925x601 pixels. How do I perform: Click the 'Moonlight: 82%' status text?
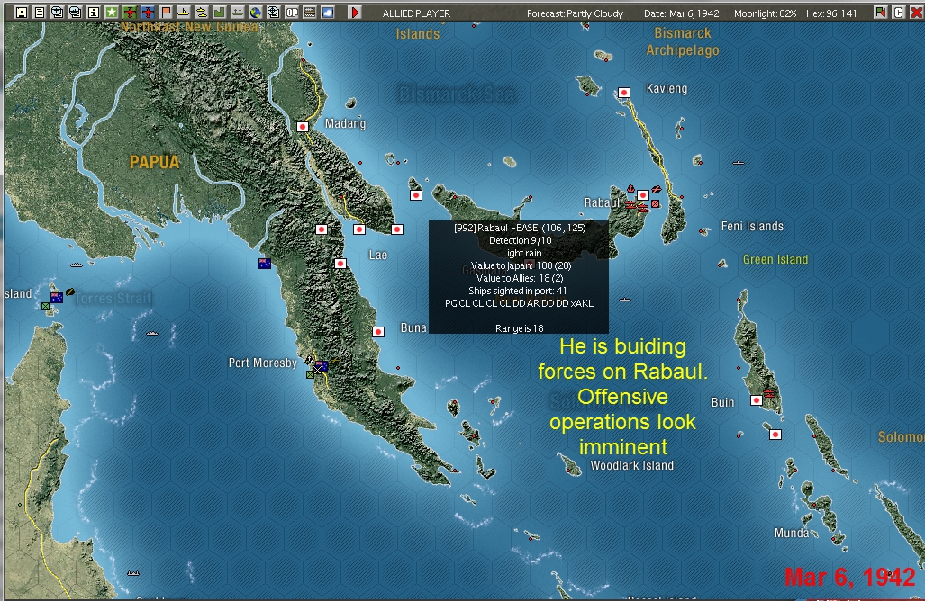click(x=766, y=13)
